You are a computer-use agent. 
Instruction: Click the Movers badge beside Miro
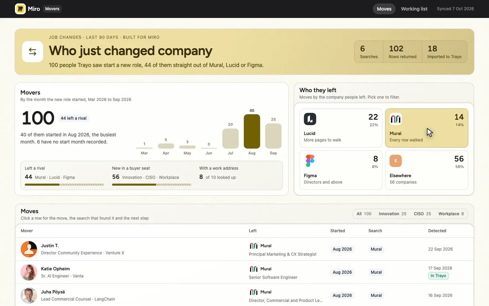(52, 9)
